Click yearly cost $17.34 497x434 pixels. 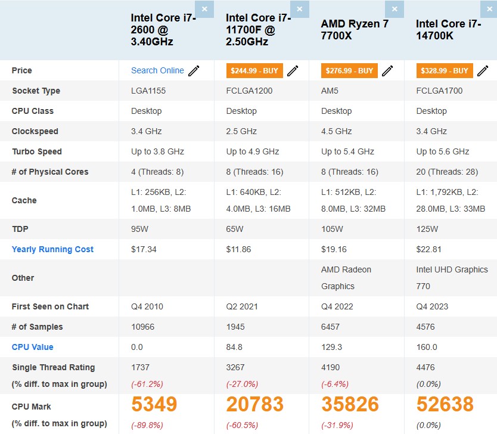pos(144,249)
